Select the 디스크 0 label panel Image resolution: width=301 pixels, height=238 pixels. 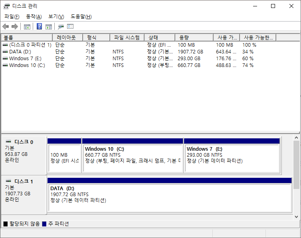24,155
